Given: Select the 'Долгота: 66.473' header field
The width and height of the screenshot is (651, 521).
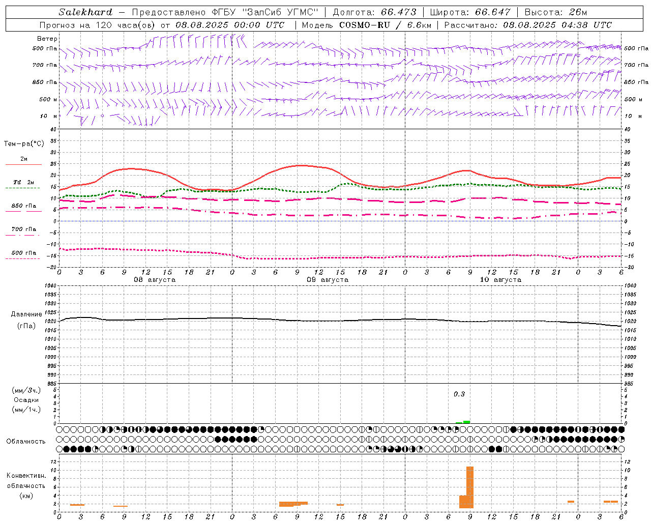Looking at the screenshot, I should coord(374,12).
